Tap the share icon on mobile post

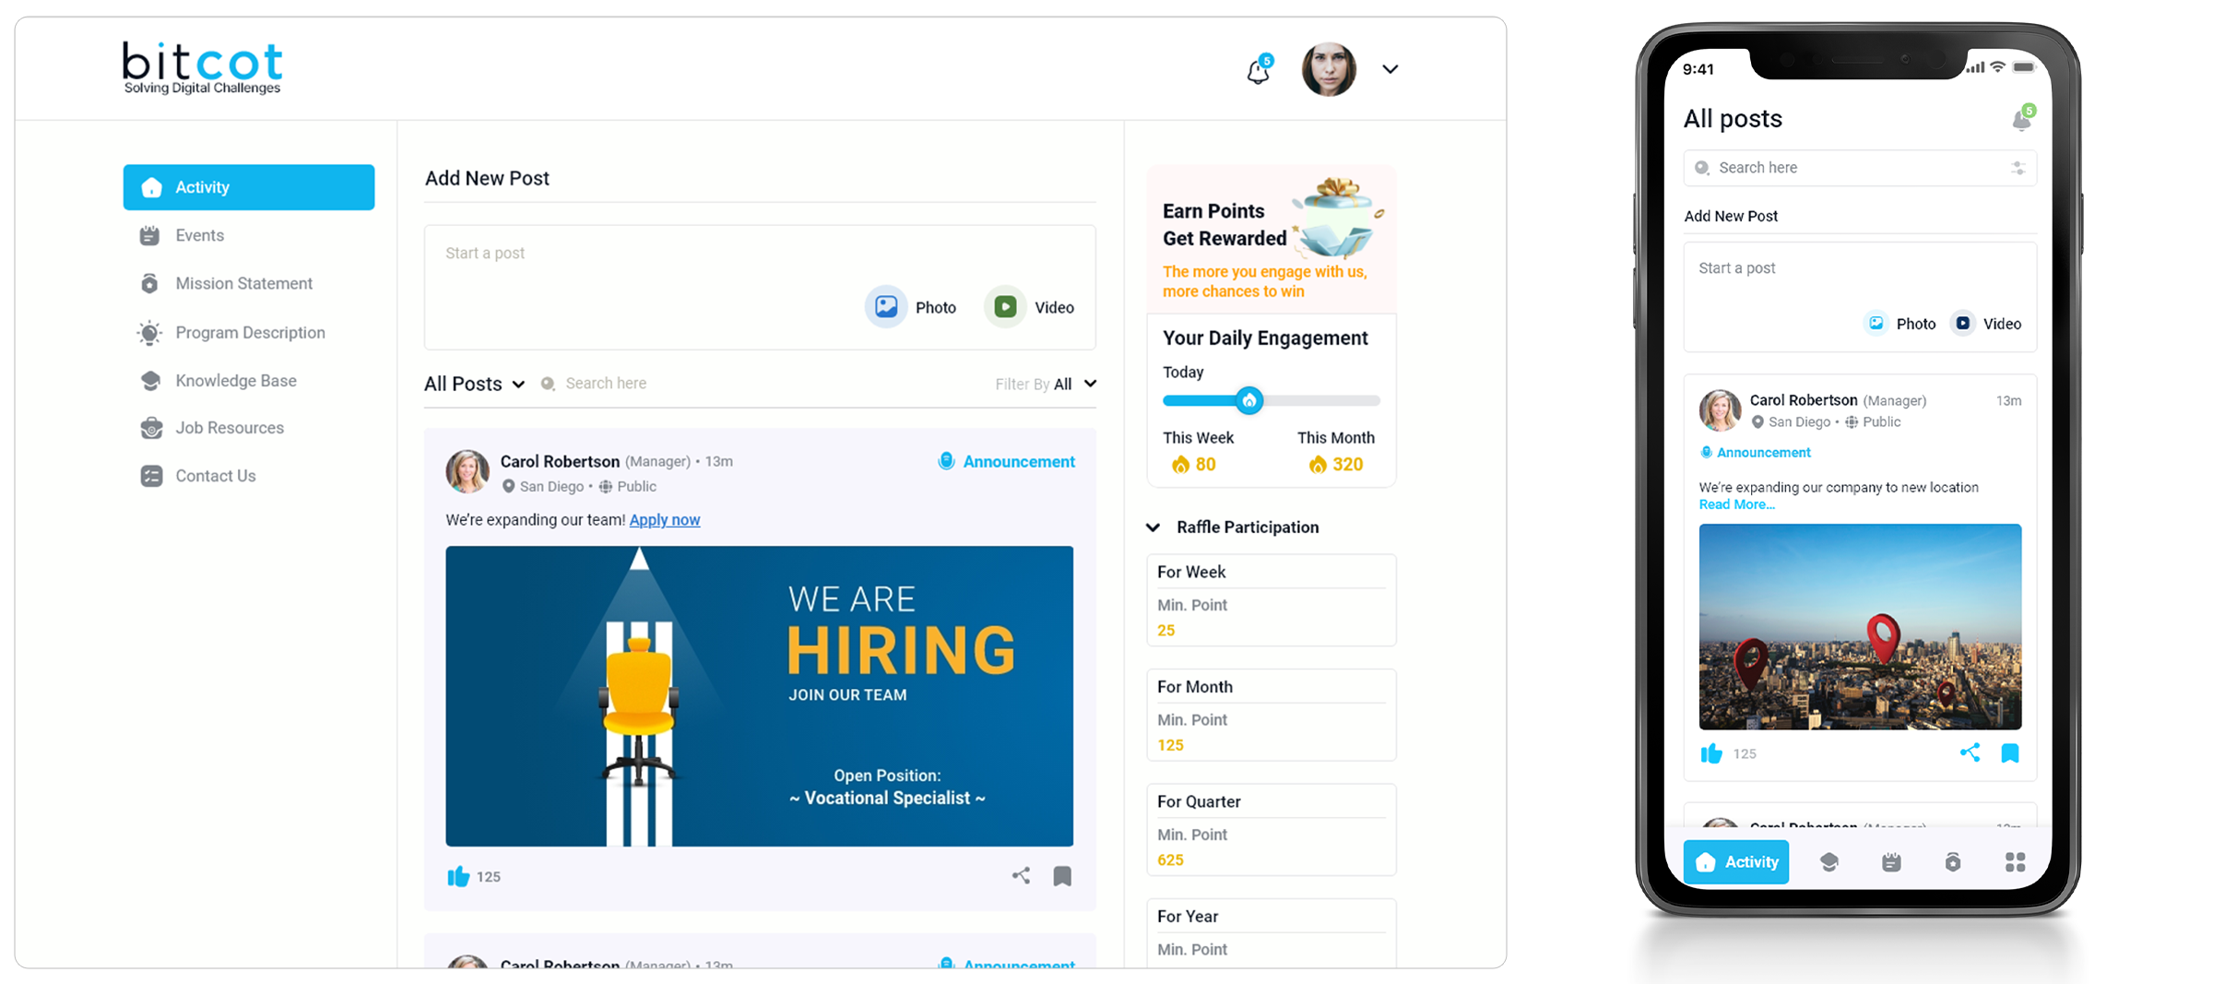click(1970, 753)
